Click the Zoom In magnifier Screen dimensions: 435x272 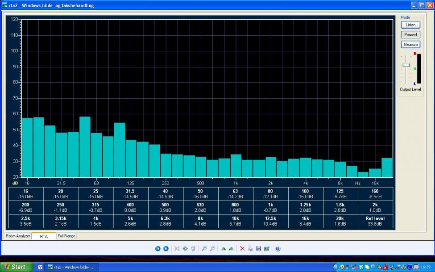204,249
